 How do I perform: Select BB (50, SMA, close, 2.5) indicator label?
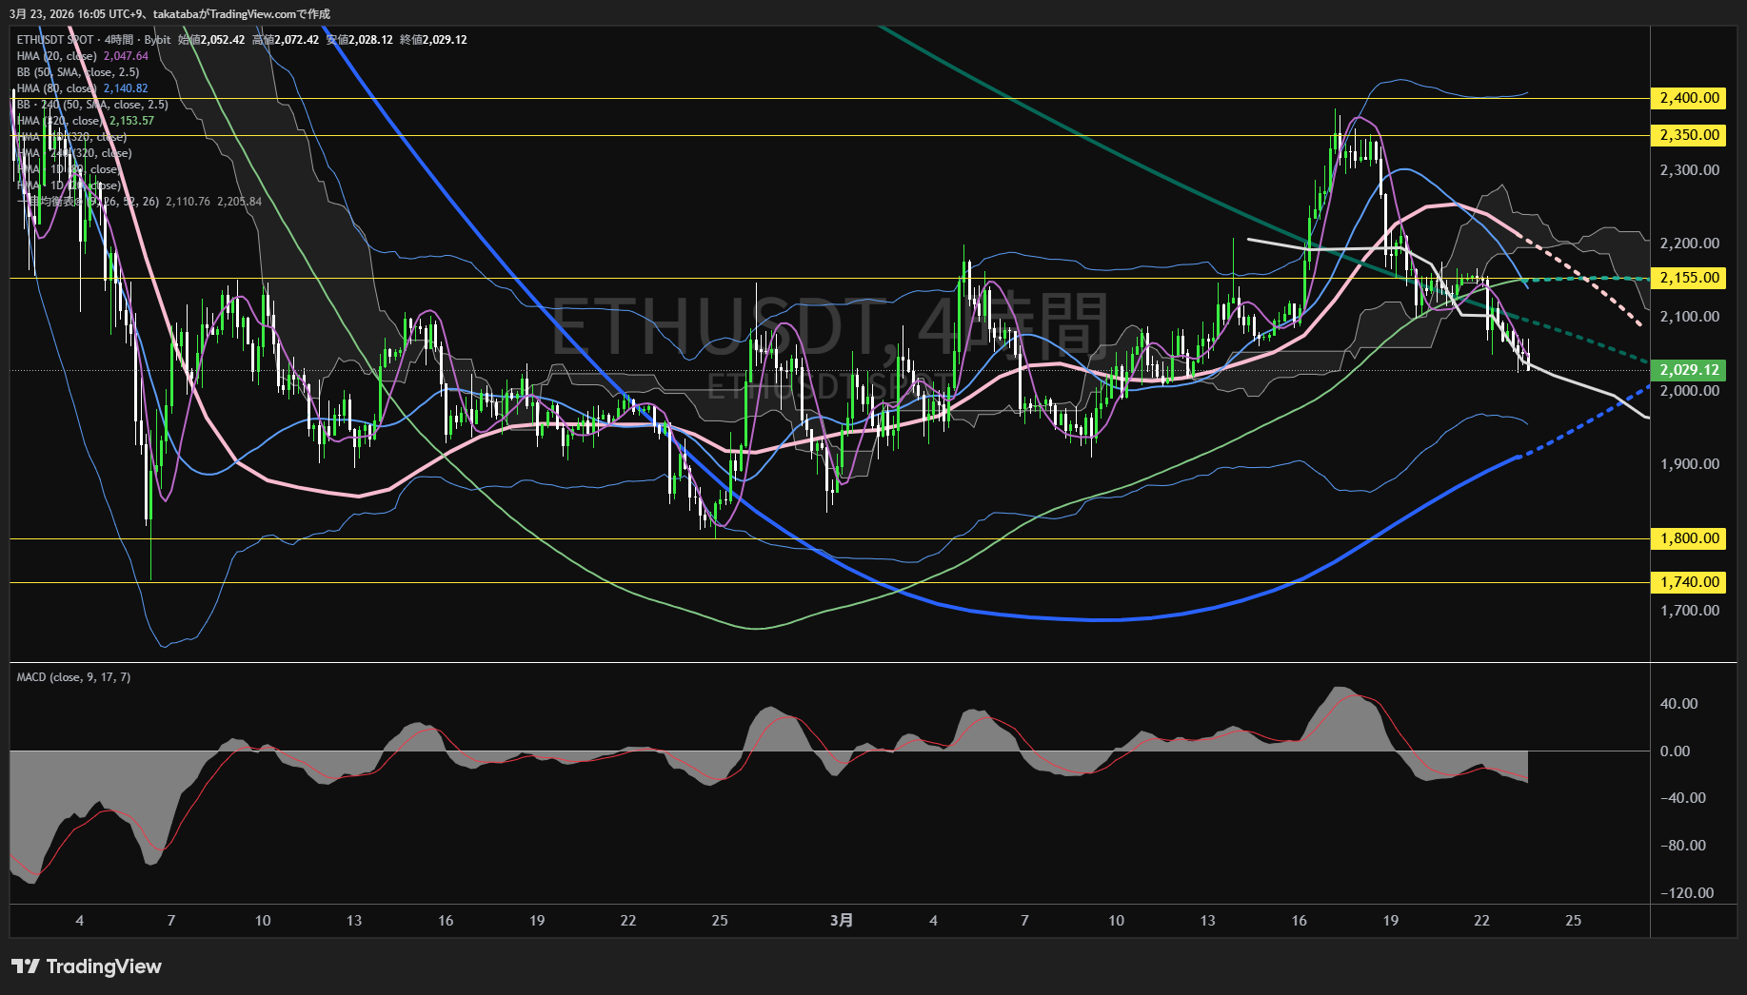(78, 72)
